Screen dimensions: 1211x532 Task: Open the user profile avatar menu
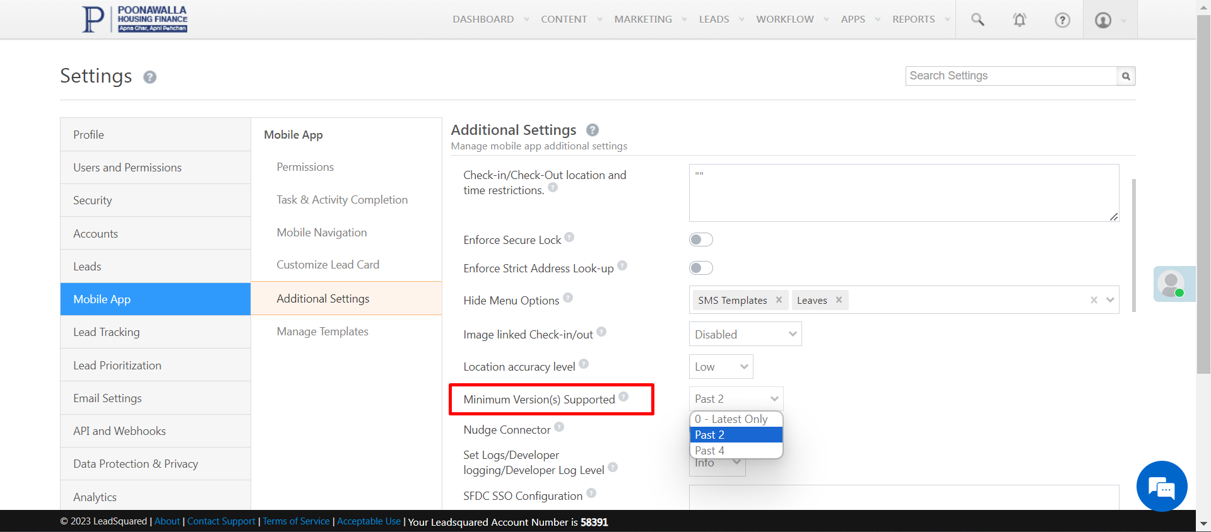coord(1103,20)
